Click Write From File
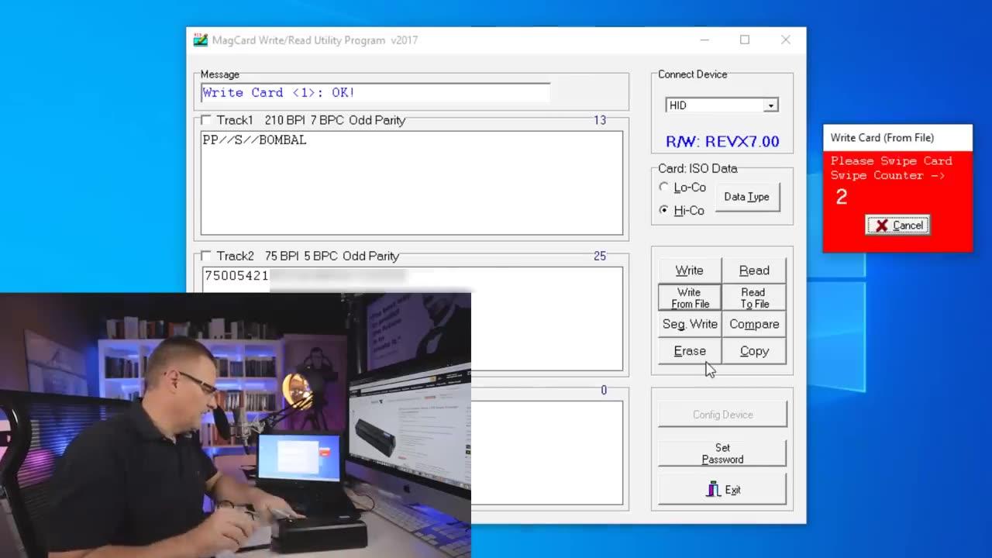The height and width of the screenshot is (558, 992). click(x=689, y=298)
